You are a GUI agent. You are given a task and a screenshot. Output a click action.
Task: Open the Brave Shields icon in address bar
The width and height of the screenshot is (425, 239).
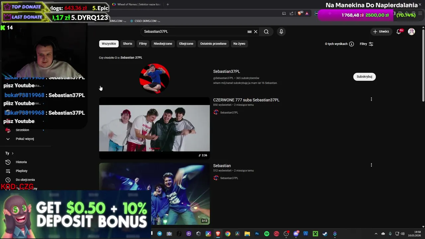pyautogui.click(x=299, y=13)
